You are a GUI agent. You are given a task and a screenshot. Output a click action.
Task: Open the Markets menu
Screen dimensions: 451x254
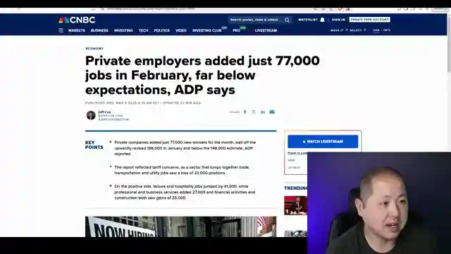point(77,30)
